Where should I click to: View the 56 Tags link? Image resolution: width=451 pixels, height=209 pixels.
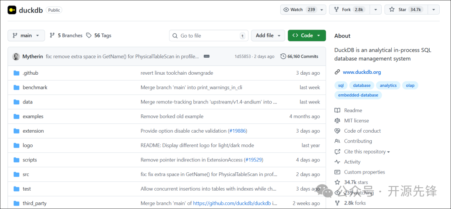click(99, 35)
